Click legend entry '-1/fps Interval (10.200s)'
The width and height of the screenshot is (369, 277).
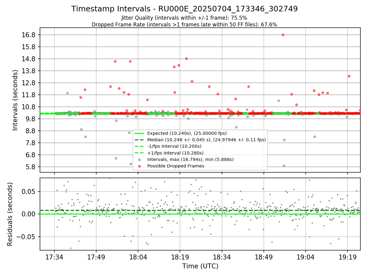(174, 146)
